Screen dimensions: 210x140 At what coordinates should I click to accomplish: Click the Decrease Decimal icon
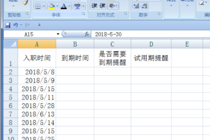144,6
